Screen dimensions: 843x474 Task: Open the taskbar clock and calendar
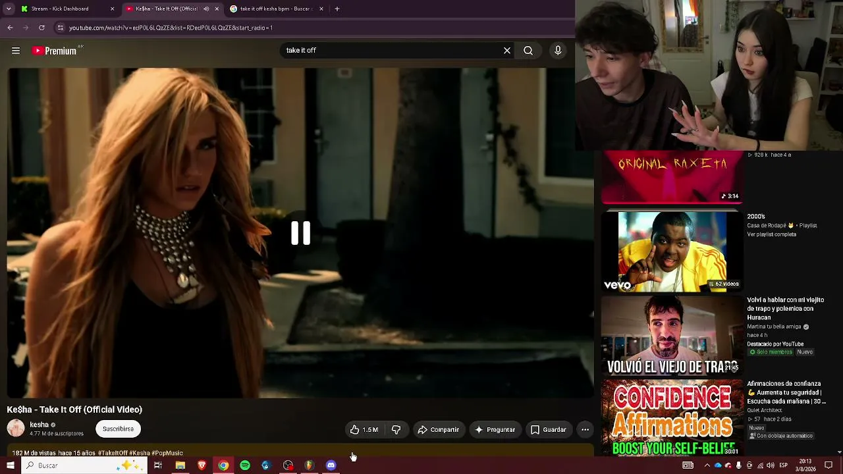click(x=805, y=465)
